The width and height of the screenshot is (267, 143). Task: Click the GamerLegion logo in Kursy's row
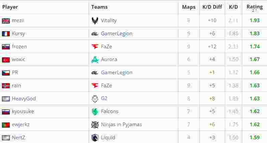(95, 34)
